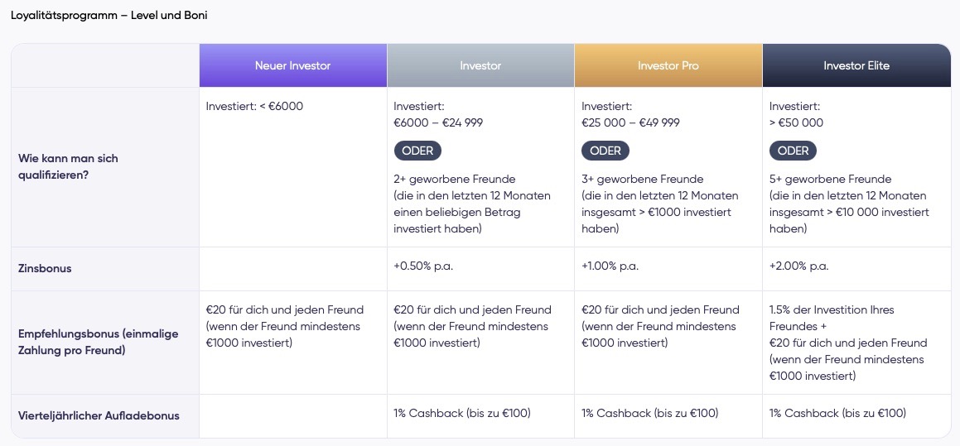Choose the gold Investor Pro header
This screenshot has height=446, width=960.
(x=668, y=65)
